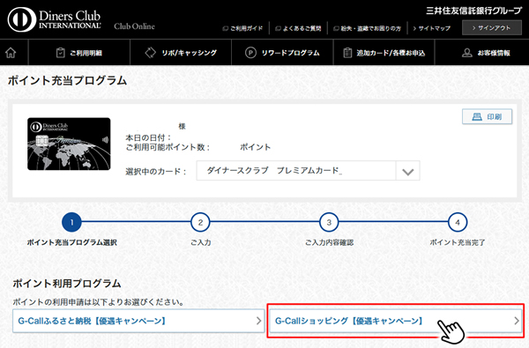Select G-Callふるさと納税【優遇キャンペーン】
This screenshot has width=529, height=348.
click(138, 321)
